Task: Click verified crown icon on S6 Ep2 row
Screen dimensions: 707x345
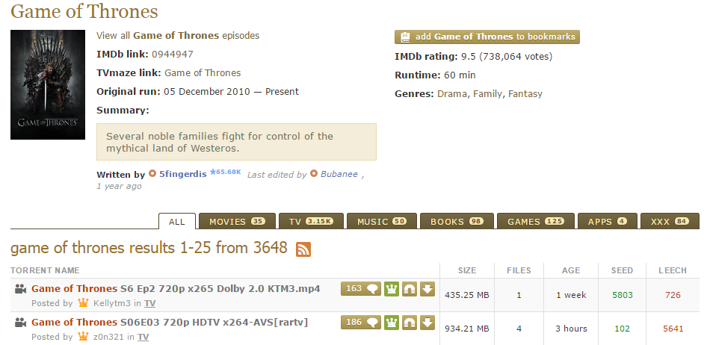Action: [x=392, y=289]
